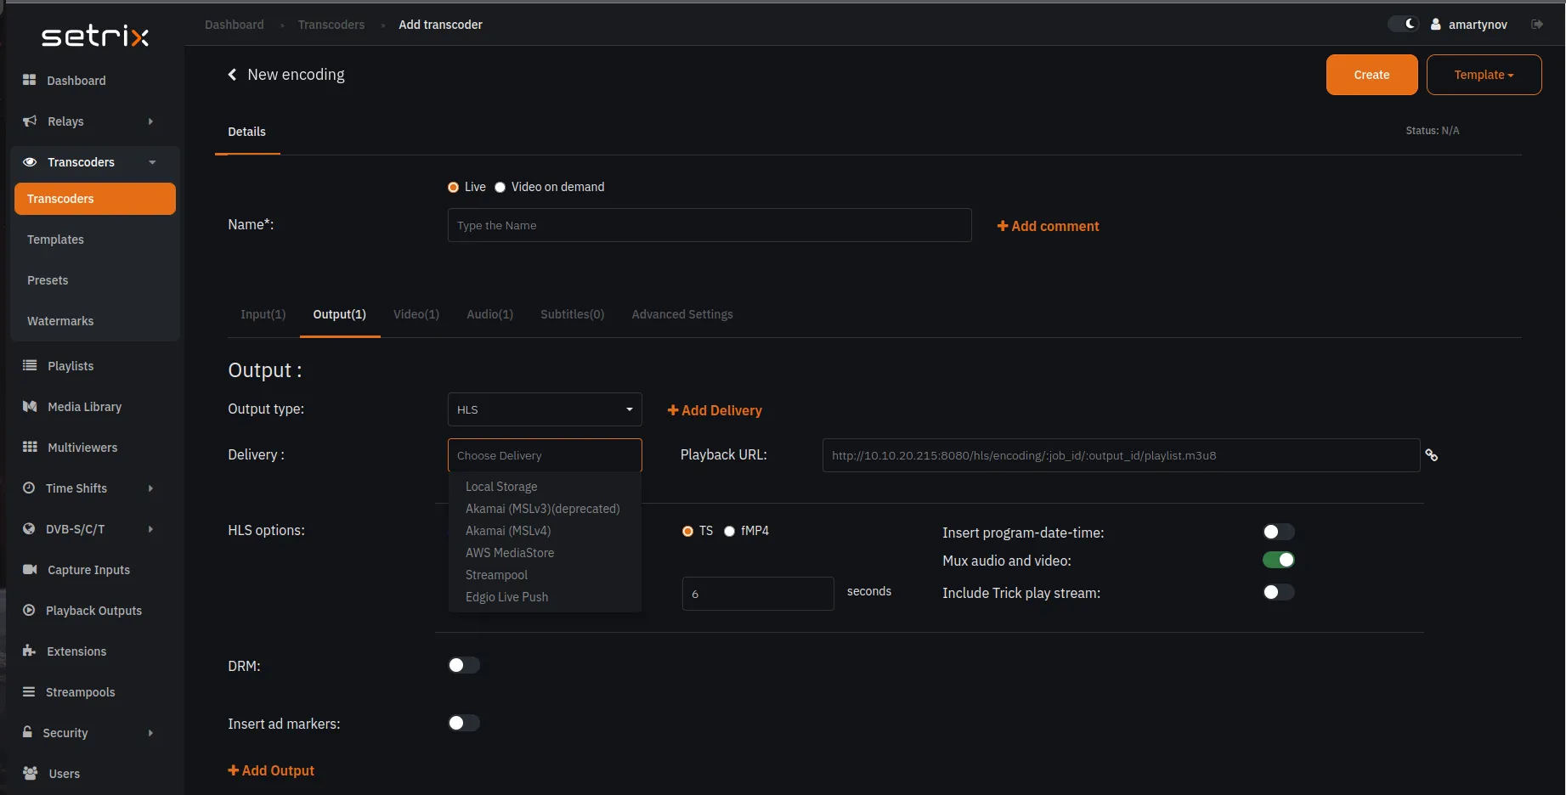Select the fMP4 radio button
The image size is (1566, 795).
pyautogui.click(x=729, y=531)
